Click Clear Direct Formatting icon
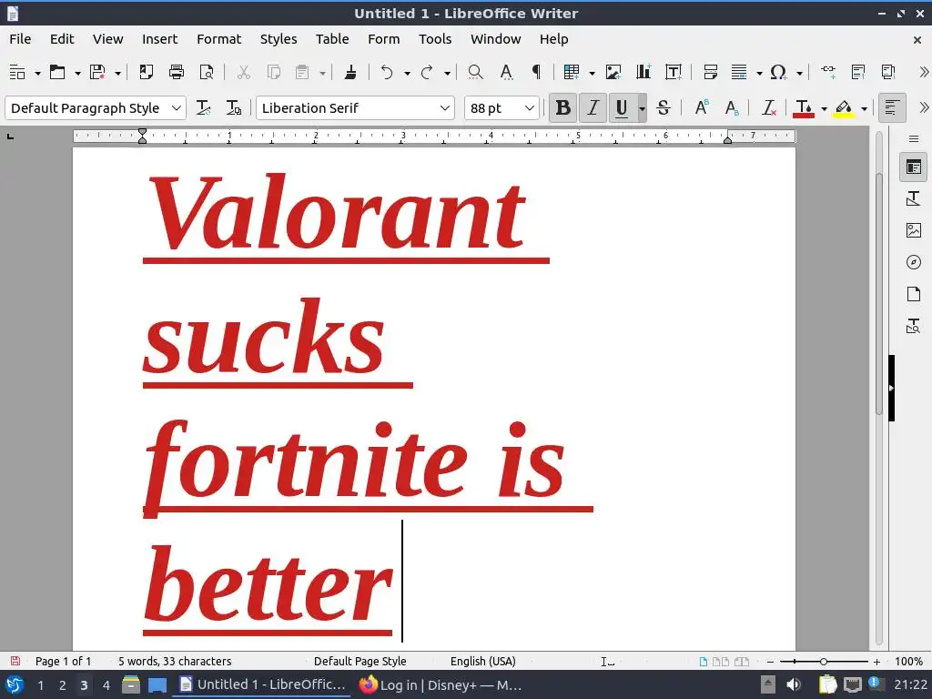This screenshot has height=699, width=932. coord(769,108)
